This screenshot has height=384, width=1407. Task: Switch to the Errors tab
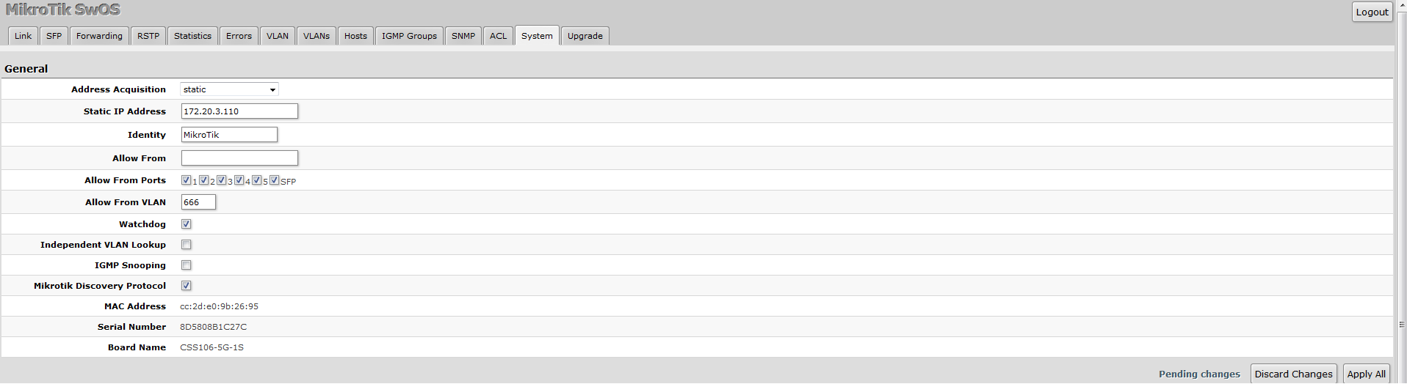click(x=239, y=36)
